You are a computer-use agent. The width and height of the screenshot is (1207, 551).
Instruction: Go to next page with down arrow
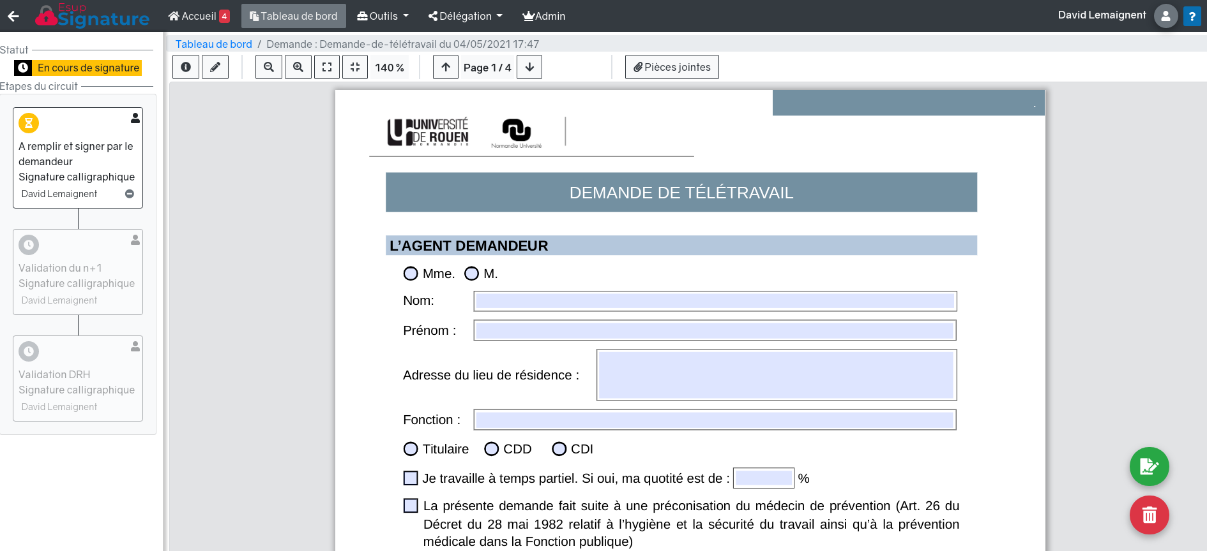529,67
